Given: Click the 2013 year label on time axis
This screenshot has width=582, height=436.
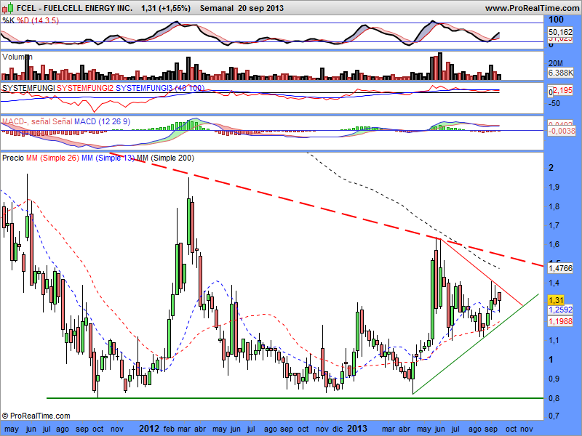Looking at the screenshot, I should pyautogui.click(x=356, y=429).
